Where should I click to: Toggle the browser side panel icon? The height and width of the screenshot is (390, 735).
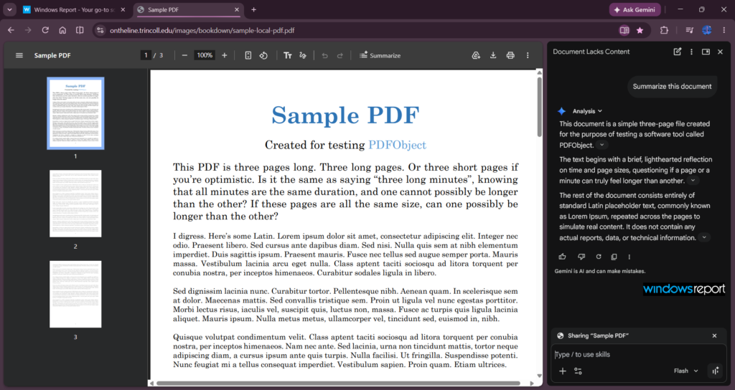[80, 30]
